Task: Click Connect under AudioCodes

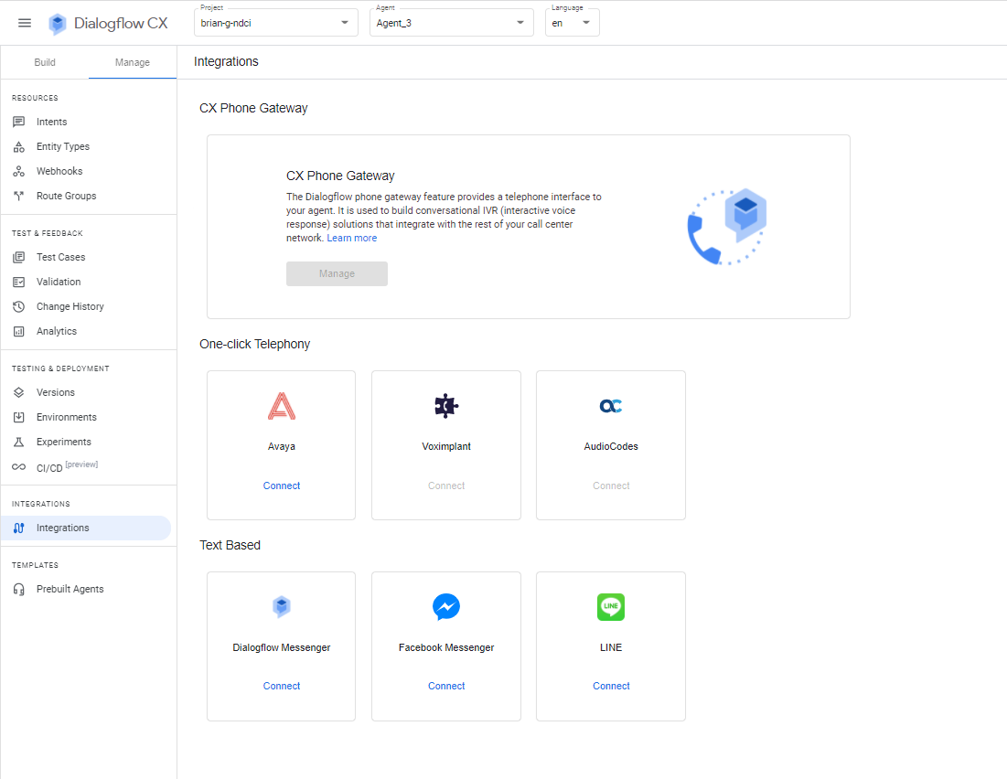Action: [x=611, y=486]
